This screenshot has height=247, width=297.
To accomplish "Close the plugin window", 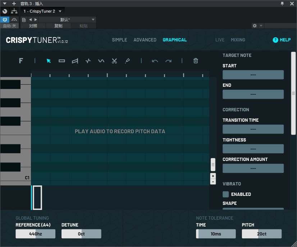I will (292, 3).
